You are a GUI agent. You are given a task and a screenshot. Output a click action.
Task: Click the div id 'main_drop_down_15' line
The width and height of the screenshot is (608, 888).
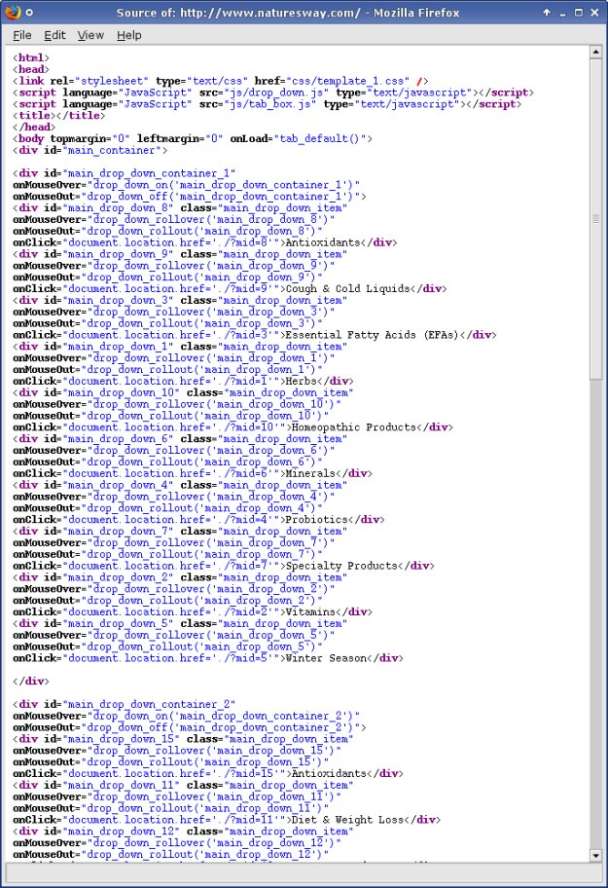click(183, 739)
